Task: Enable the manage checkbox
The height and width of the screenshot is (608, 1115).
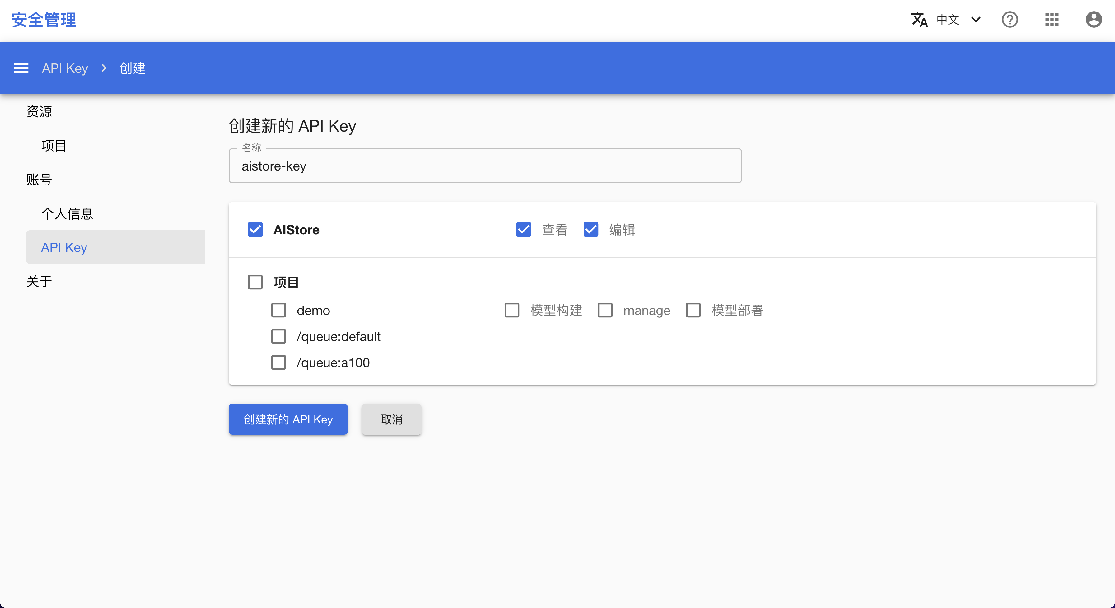Action: 605,310
